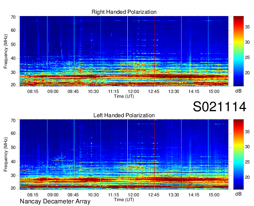This screenshot has width=254, height=206.
Task: Click 09:00 tick on Right Handed time axis
Action: point(53,91)
